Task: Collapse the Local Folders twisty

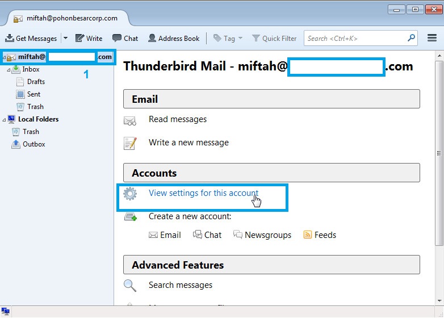Action: (4, 120)
